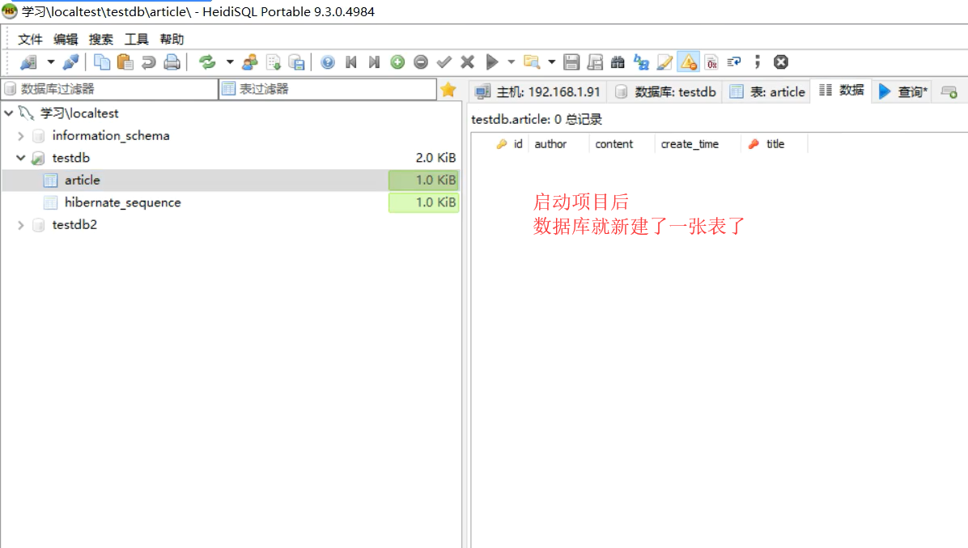Viewport: 968px width, 548px height.
Task: Toggle the BLOB as hex icon
Action: (711, 62)
